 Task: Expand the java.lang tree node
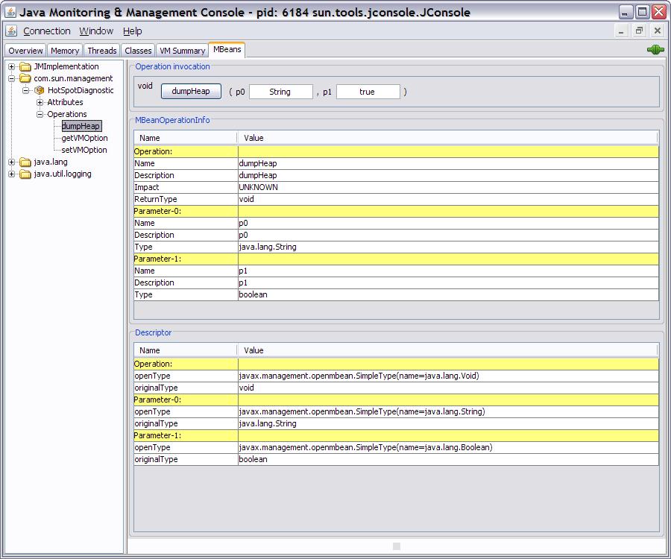click(11, 162)
